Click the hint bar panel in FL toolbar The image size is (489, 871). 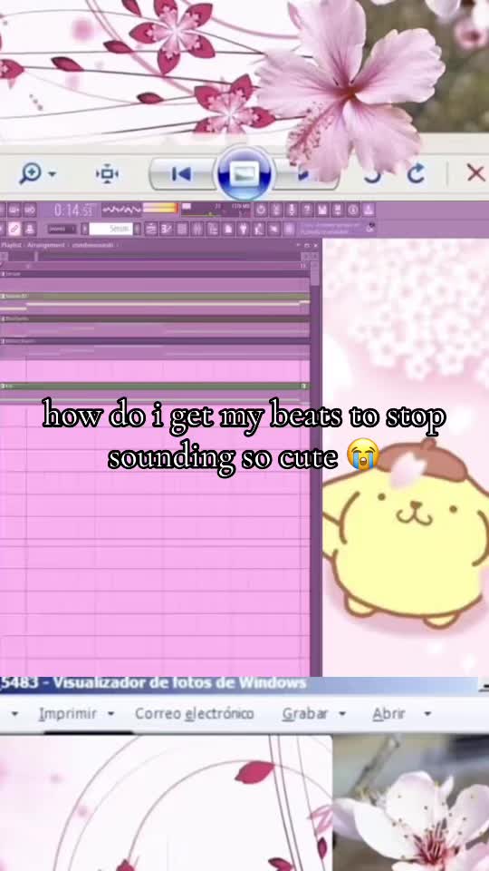tap(338, 229)
